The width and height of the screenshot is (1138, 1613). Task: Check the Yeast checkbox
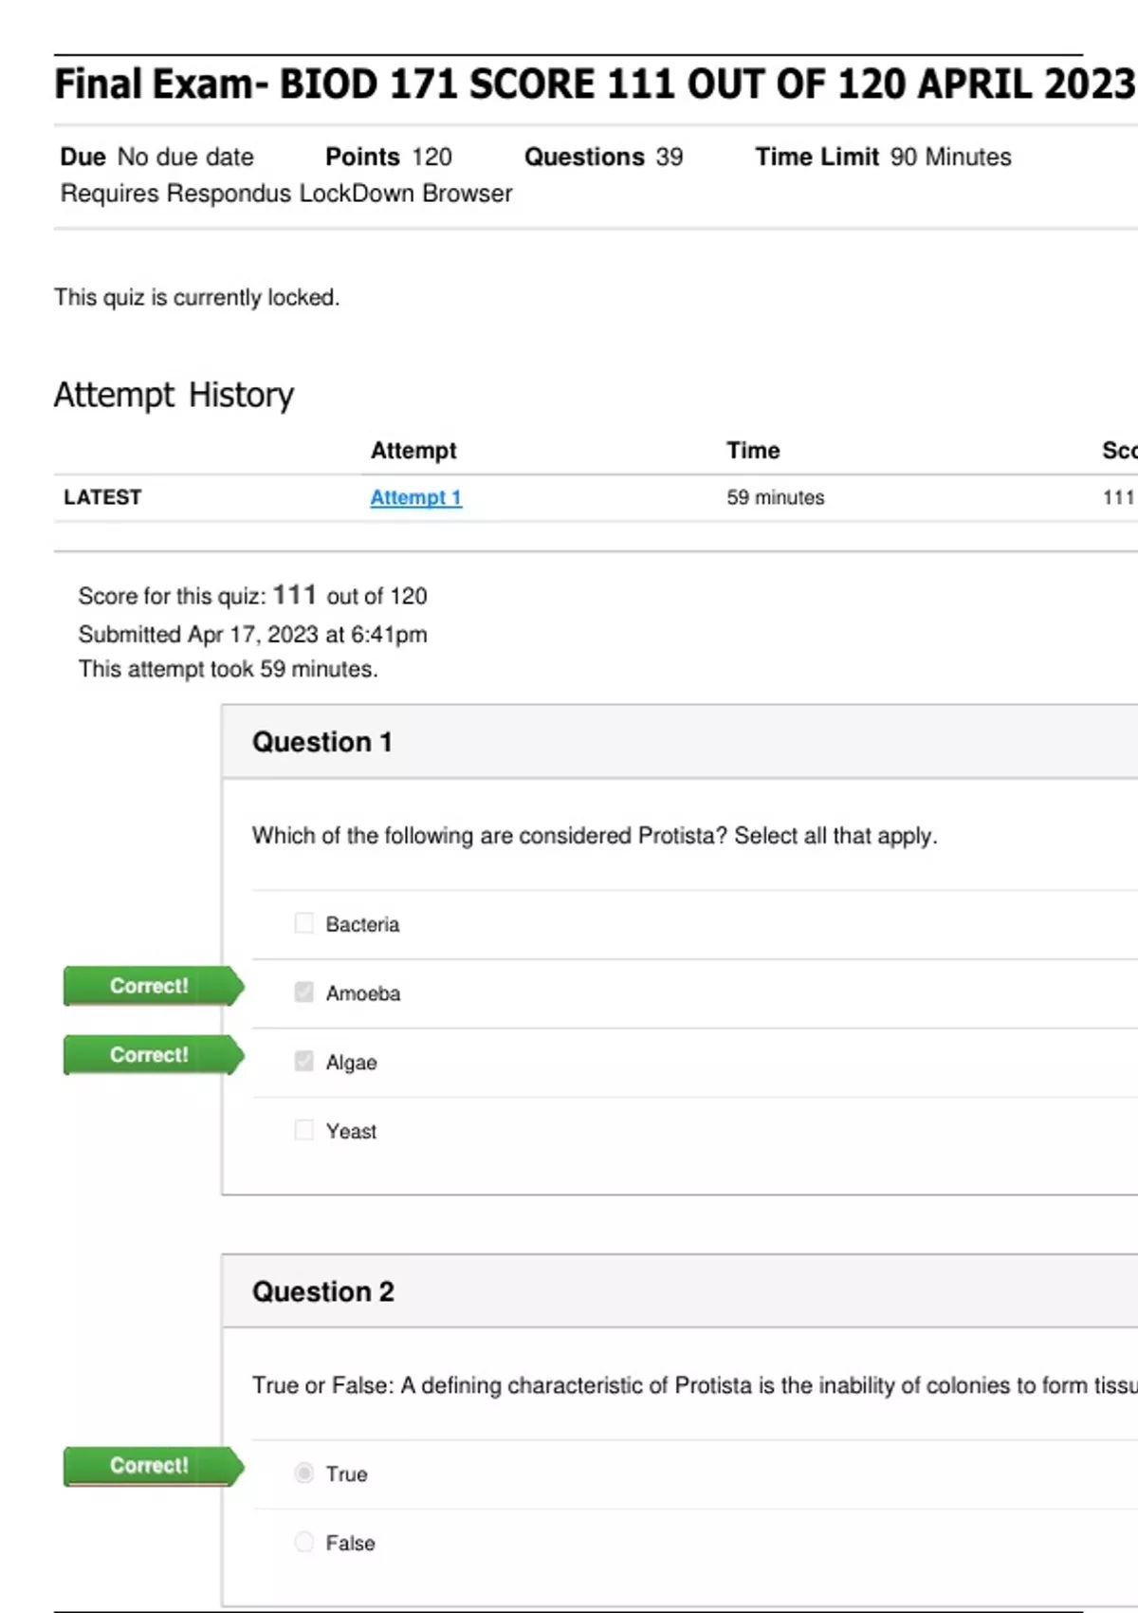[303, 1130]
